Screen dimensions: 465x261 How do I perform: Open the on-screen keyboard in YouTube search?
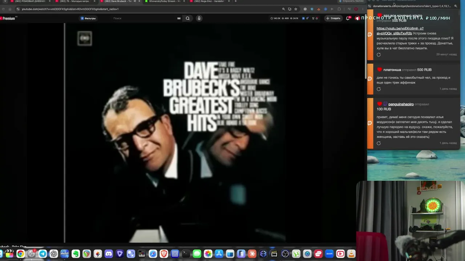(x=179, y=18)
